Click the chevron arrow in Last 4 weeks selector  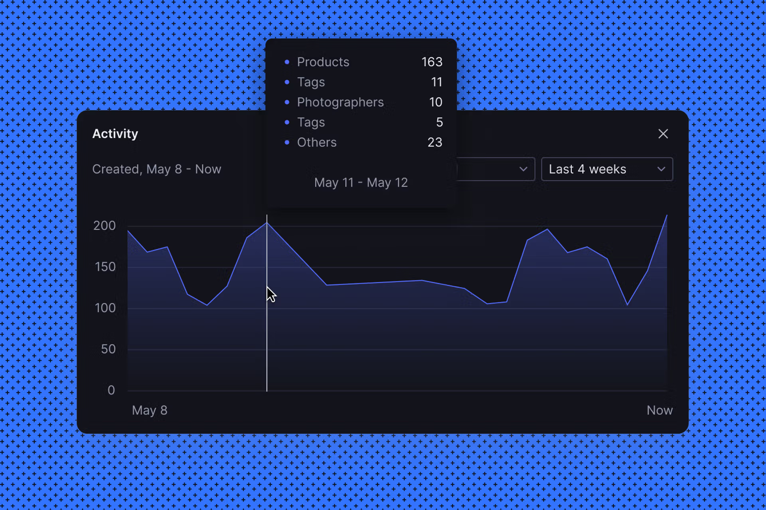coord(661,169)
